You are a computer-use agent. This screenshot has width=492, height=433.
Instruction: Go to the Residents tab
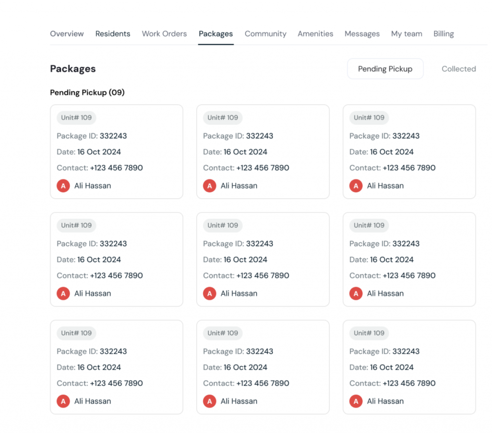(112, 34)
